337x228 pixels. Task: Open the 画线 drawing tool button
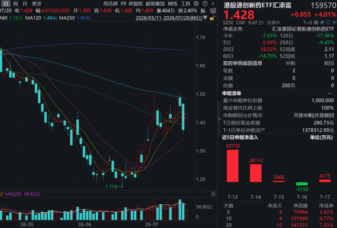pos(173,4)
